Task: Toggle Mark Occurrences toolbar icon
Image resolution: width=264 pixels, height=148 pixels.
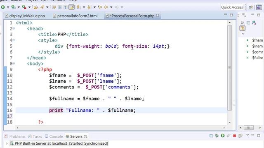Action: pos(54,7)
